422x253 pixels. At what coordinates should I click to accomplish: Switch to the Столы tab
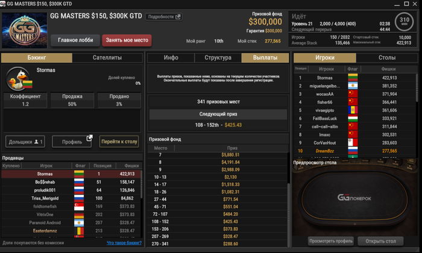(387, 58)
